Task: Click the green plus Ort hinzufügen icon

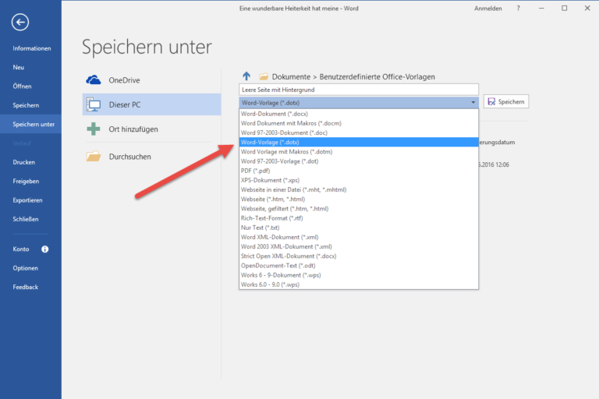Action: pos(94,129)
